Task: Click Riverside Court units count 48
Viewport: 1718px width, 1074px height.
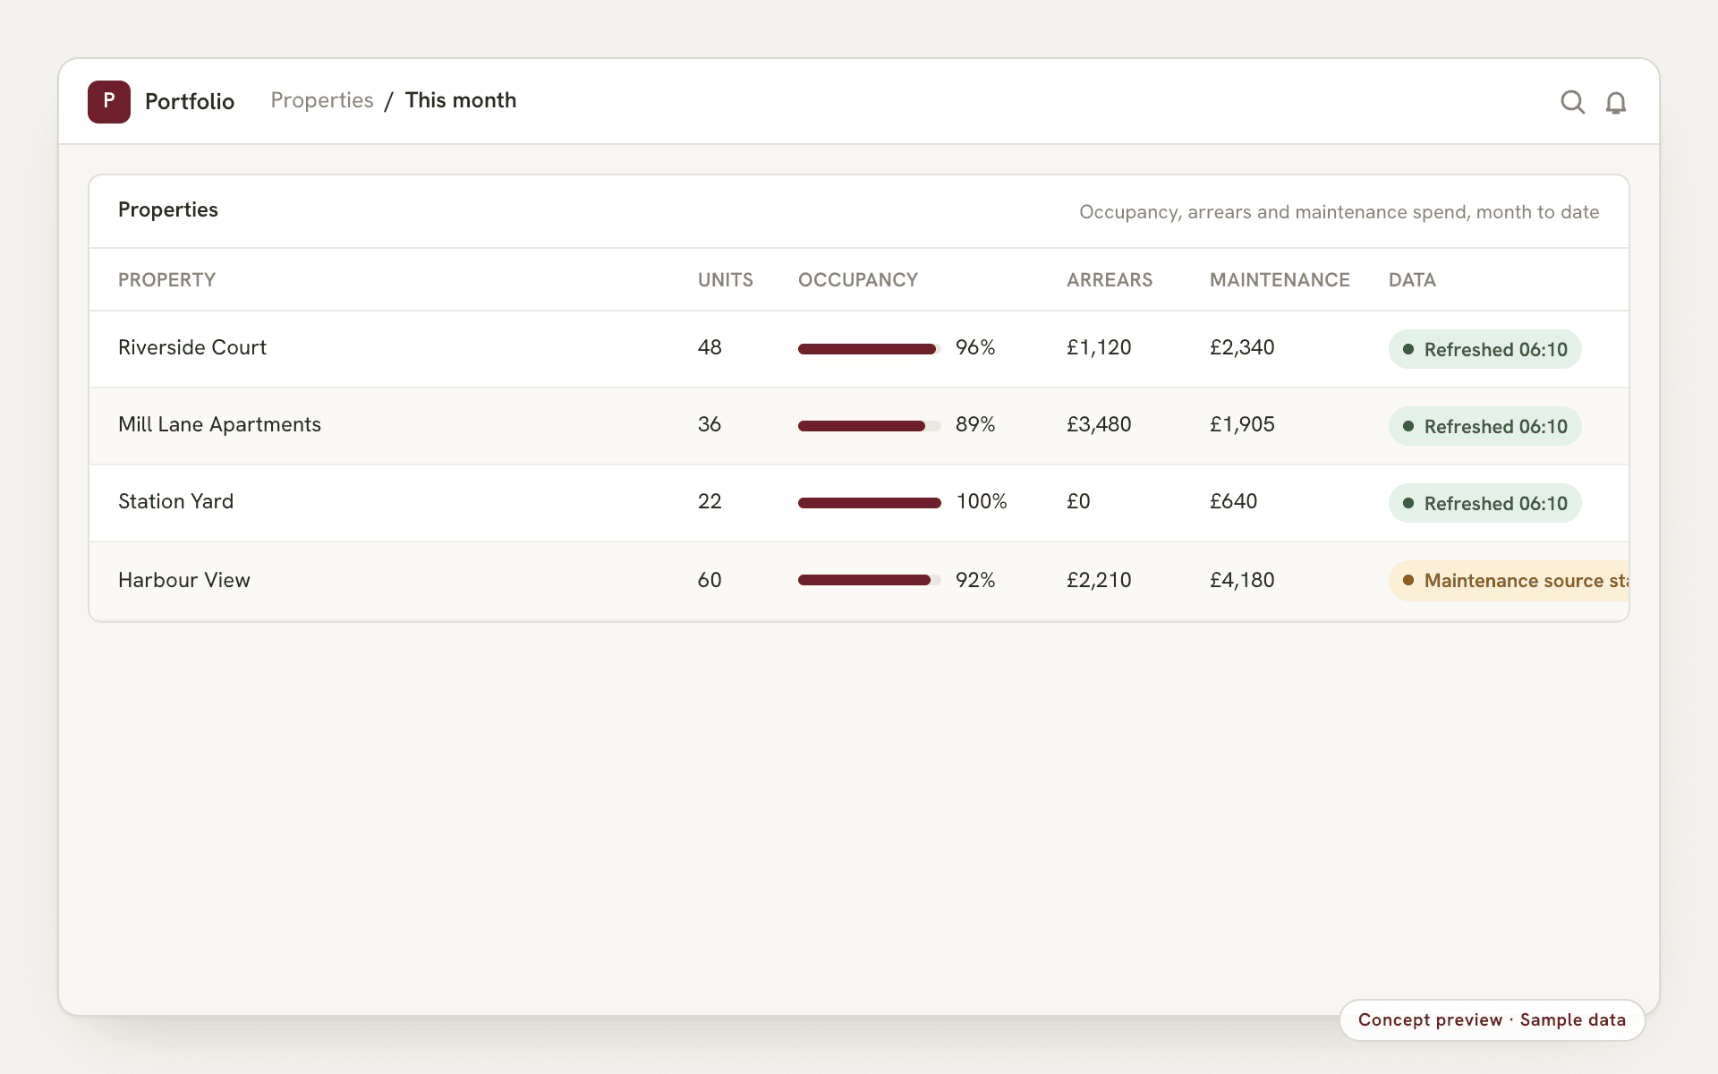Action: [710, 347]
